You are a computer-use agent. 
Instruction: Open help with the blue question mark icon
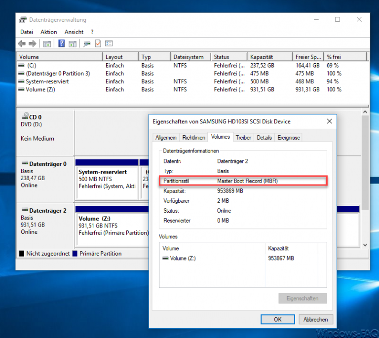[x=62, y=43]
